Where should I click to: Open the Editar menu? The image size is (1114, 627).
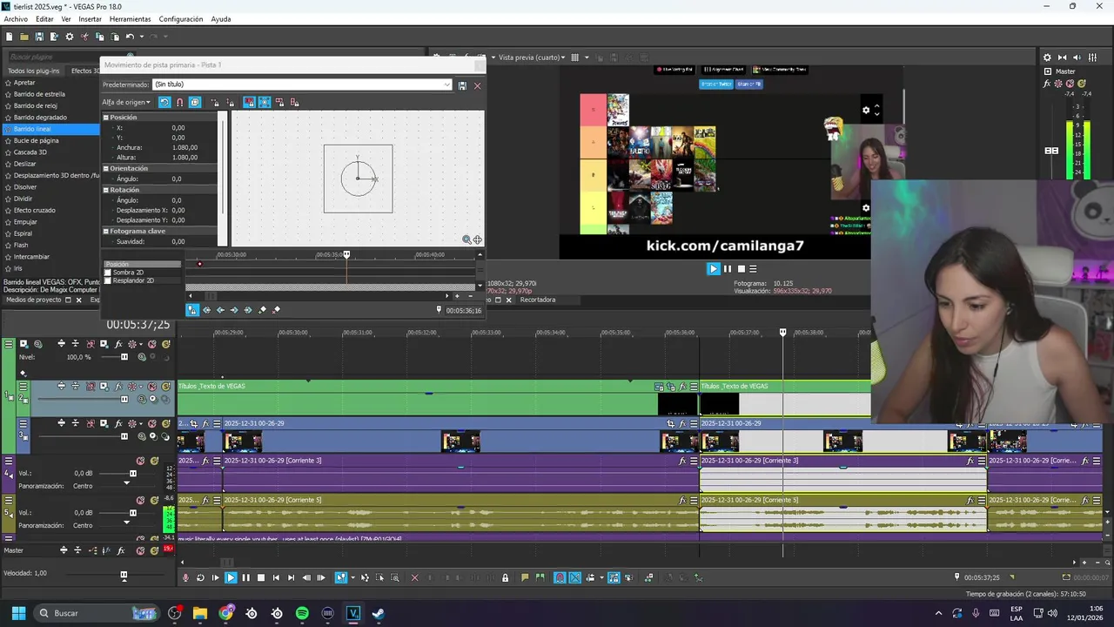coord(44,19)
